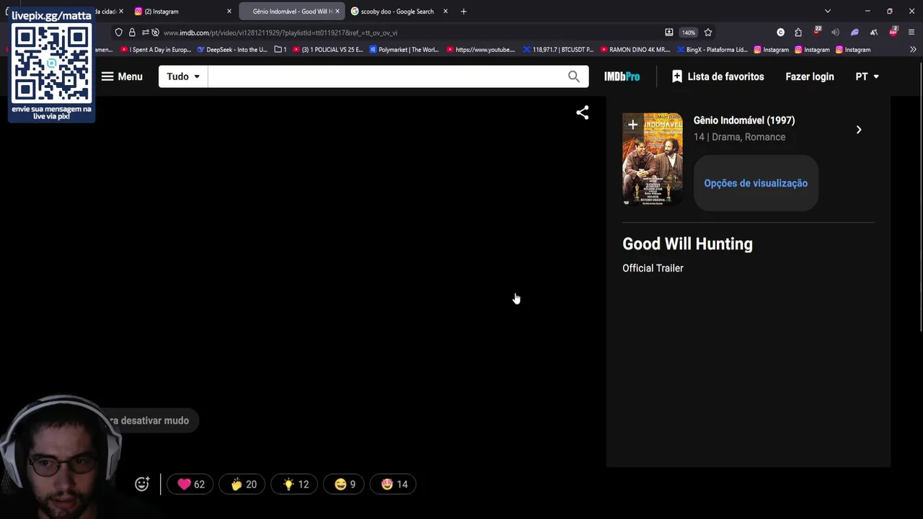Image resolution: width=923 pixels, height=519 pixels.
Task: Click the red extension icon with badge 22
Action: click(817, 32)
